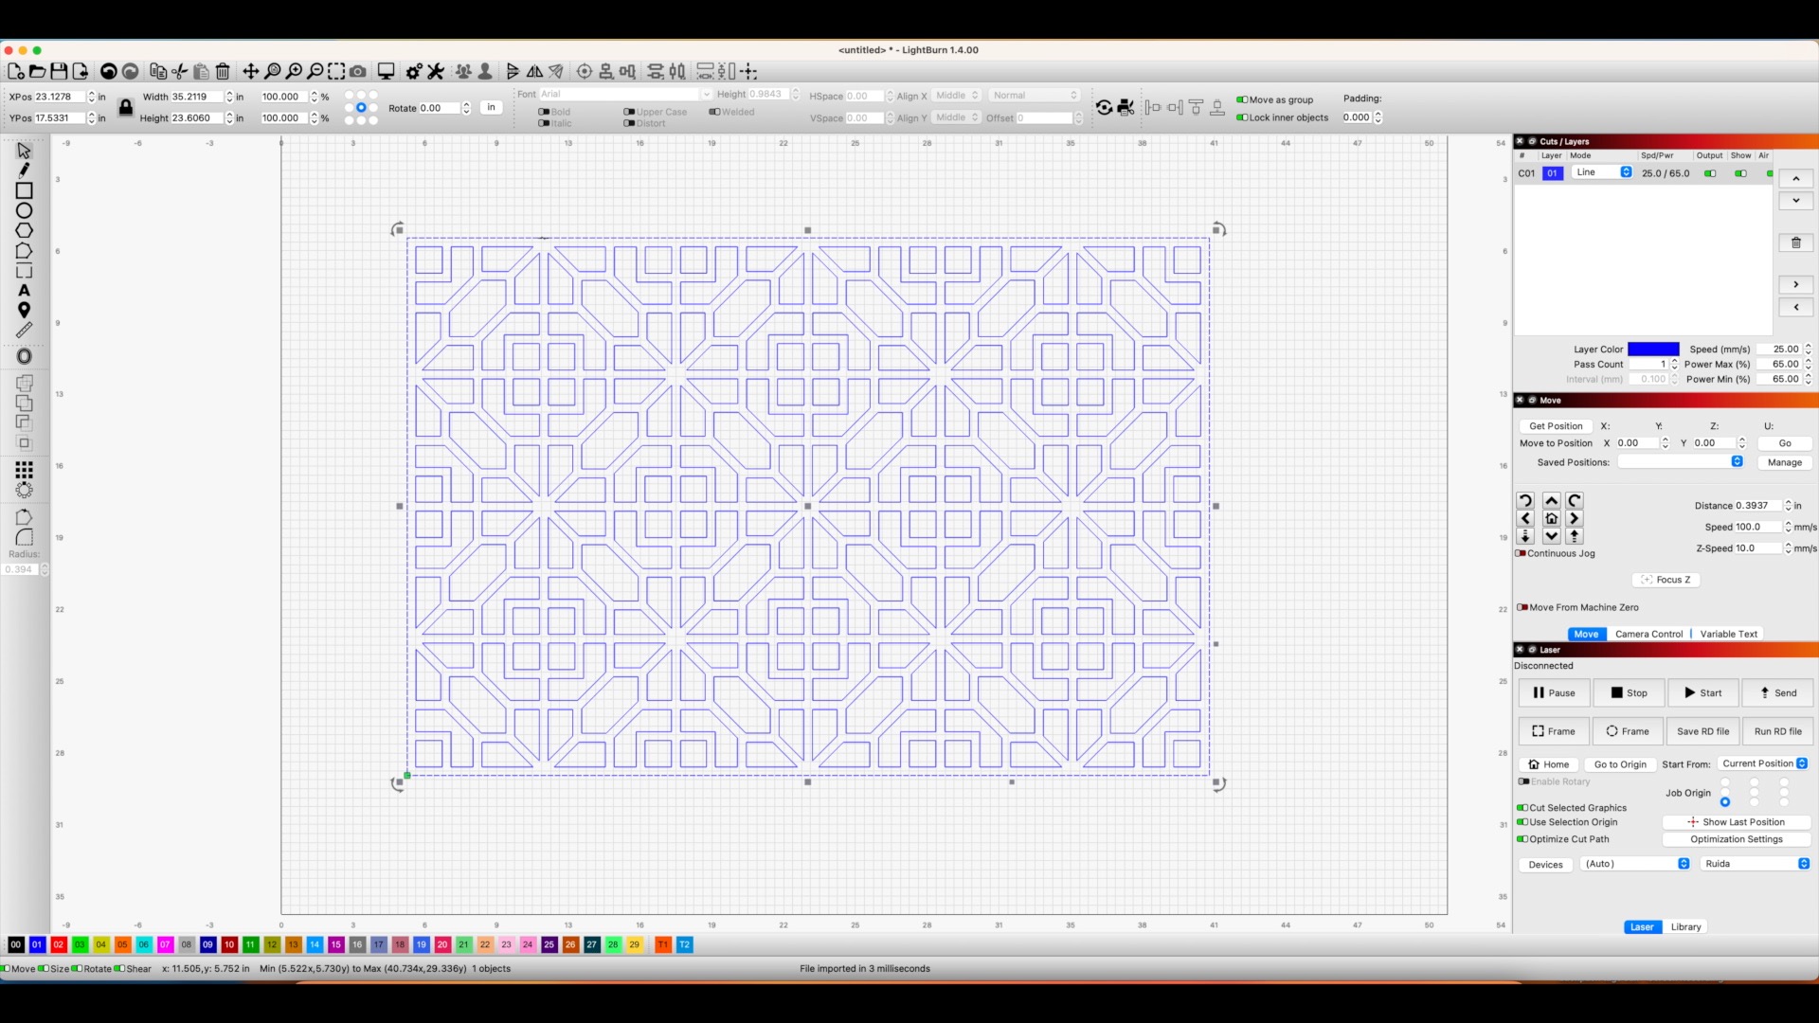Select the Draw Lines pencil tool
The height and width of the screenshot is (1023, 1819).
(x=24, y=170)
